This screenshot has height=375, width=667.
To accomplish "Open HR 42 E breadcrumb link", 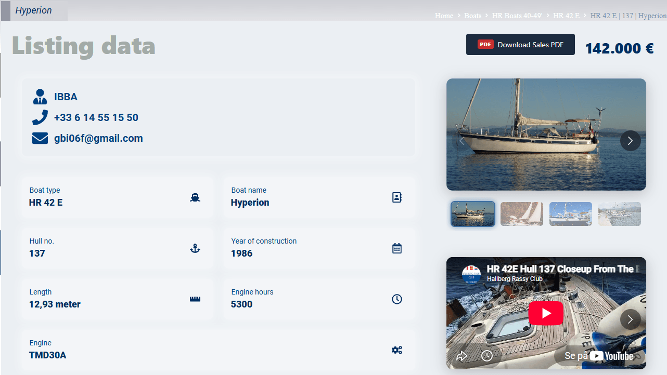I will [567, 16].
